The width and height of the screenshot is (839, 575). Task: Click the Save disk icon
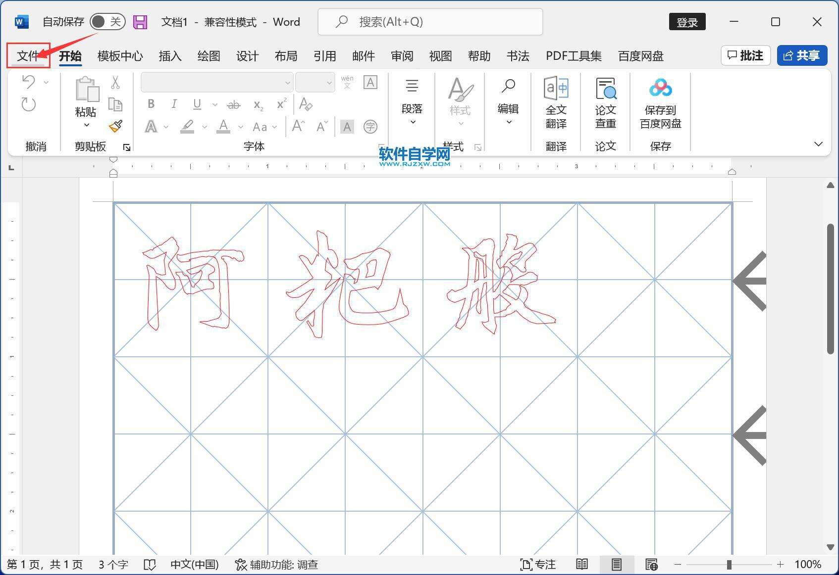[141, 22]
